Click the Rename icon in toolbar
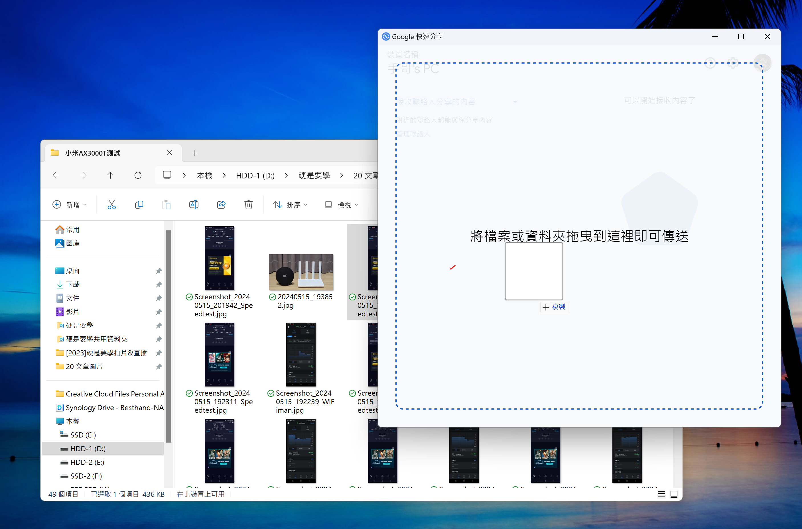This screenshot has width=802, height=529. pos(194,204)
